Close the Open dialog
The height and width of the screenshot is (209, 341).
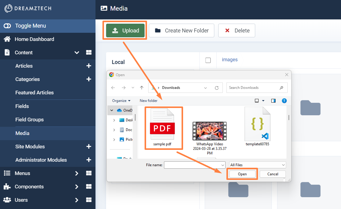point(287,75)
